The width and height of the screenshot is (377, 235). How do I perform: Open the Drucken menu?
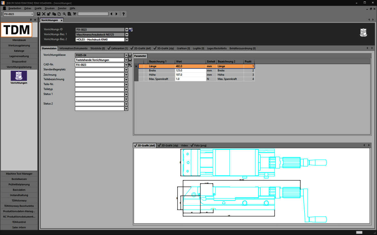50,8
